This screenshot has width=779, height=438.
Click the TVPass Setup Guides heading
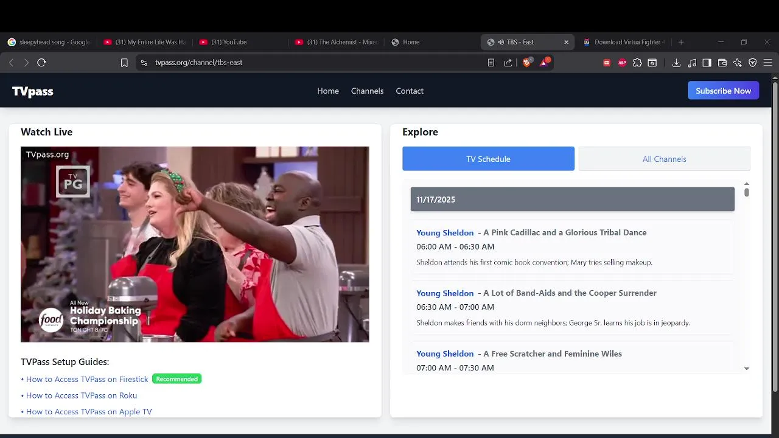coord(65,362)
